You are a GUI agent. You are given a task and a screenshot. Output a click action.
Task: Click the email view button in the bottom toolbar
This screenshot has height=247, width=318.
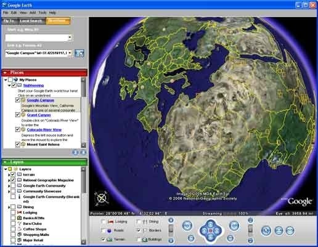290,230
